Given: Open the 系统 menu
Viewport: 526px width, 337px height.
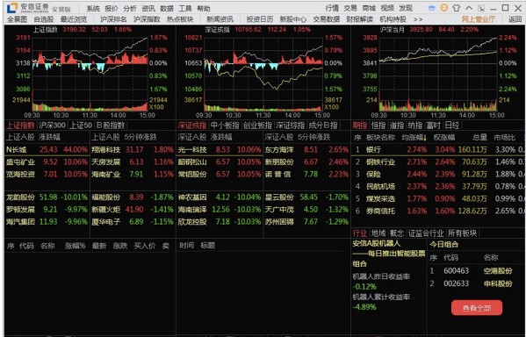Looking at the screenshot, I should (x=93, y=9).
